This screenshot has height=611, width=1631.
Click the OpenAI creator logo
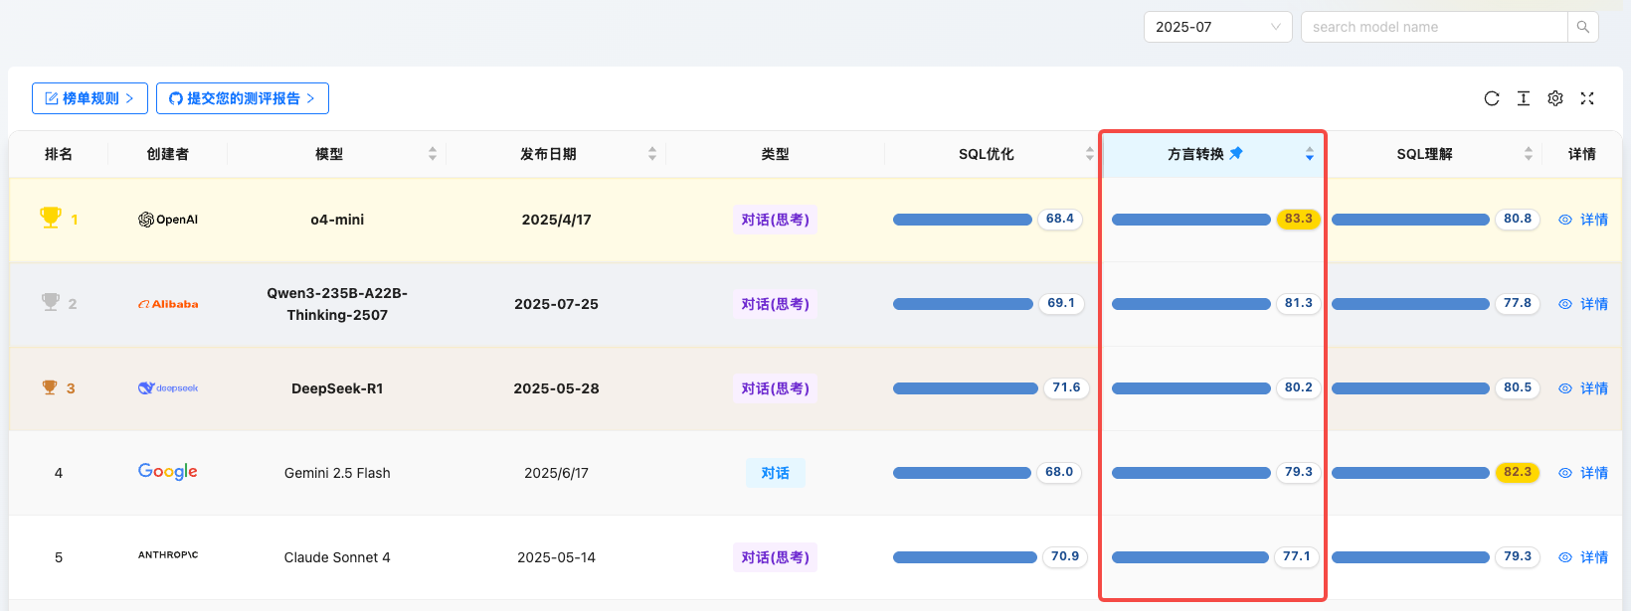click(x=168, y=220)
